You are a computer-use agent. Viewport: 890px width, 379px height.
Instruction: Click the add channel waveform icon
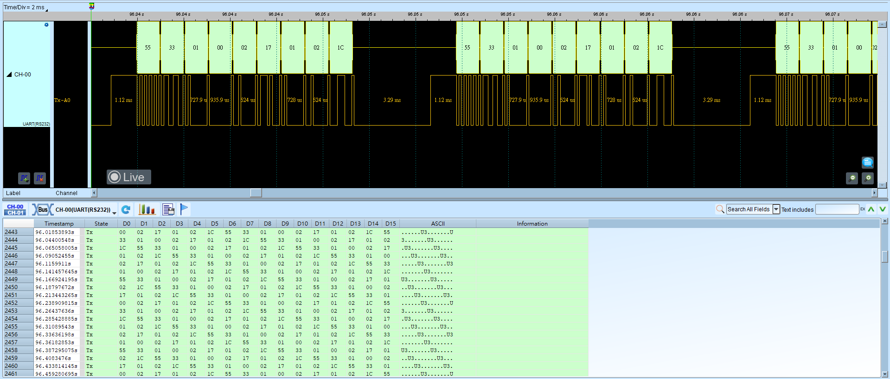tap(24, 178)
